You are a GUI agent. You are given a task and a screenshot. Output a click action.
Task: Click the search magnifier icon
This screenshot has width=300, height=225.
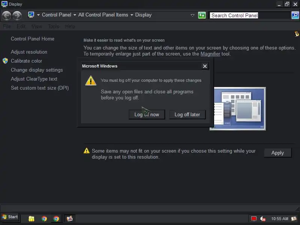295,15
